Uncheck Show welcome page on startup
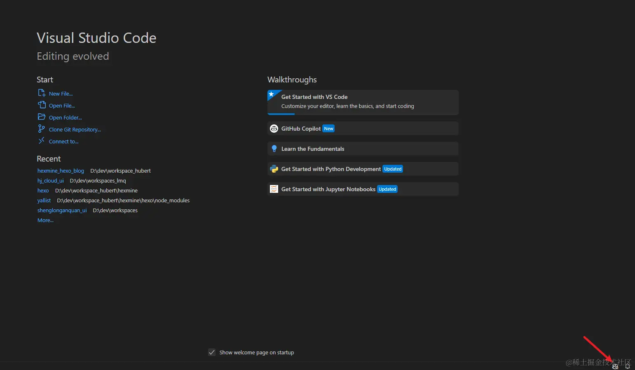 click(x=212, y=352)
